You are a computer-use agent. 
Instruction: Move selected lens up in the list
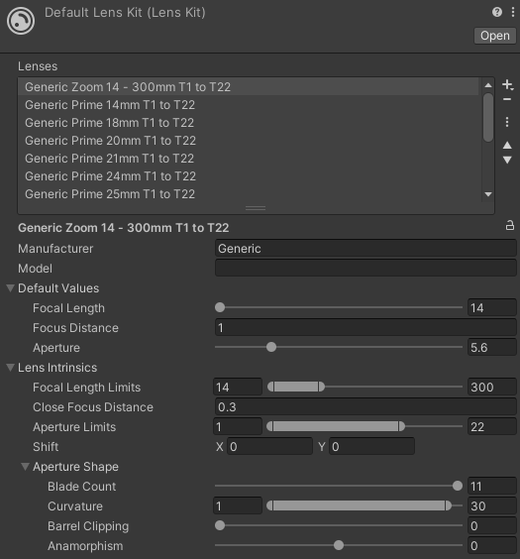tap(507, 145)
